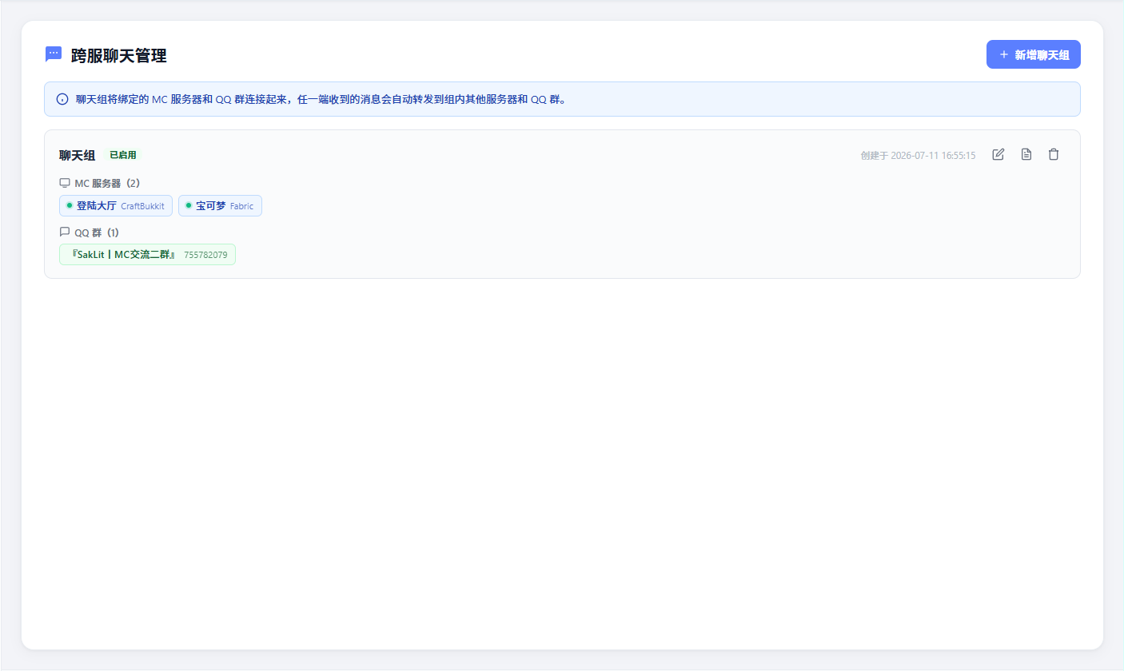Click the plus icon in 新增聊天组 button
Screen dimensions: 1124x671
click(x=1004, y=54)
